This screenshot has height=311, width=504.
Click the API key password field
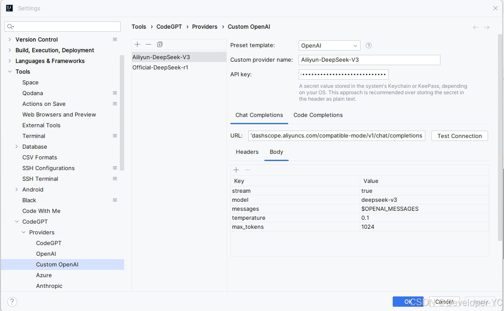pyautogui.click(x=343, y=75)
